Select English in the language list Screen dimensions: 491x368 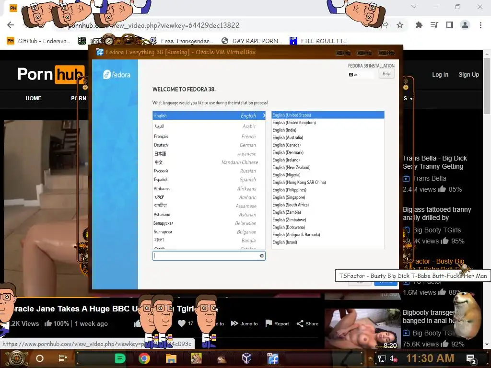(209, 115)
